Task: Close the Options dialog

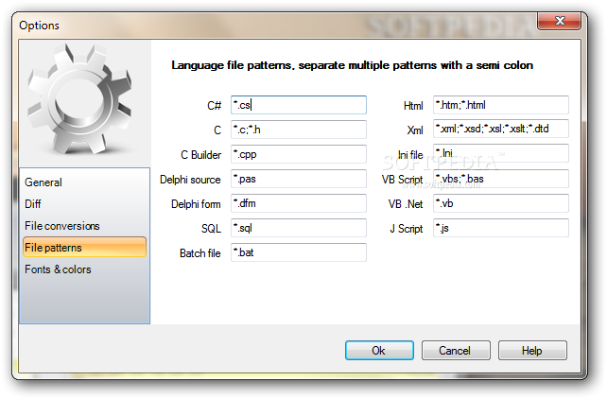Action: click(559, 21)
